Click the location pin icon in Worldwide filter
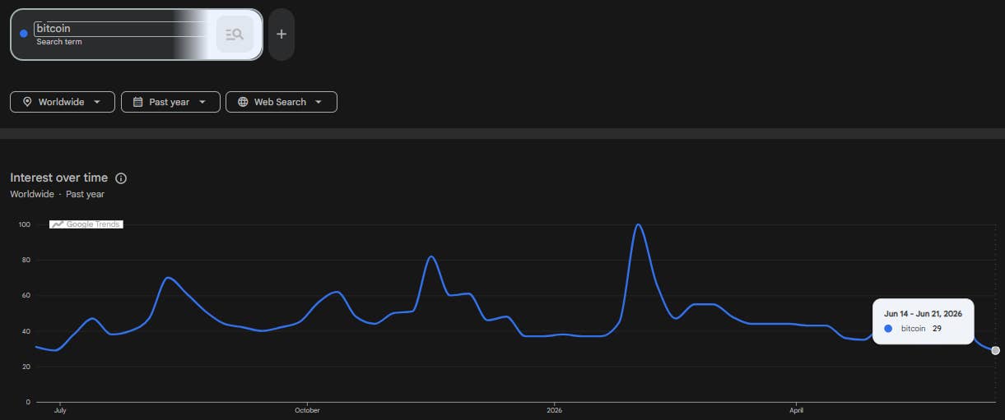1005x420 pixels. [x=27, y=102]
